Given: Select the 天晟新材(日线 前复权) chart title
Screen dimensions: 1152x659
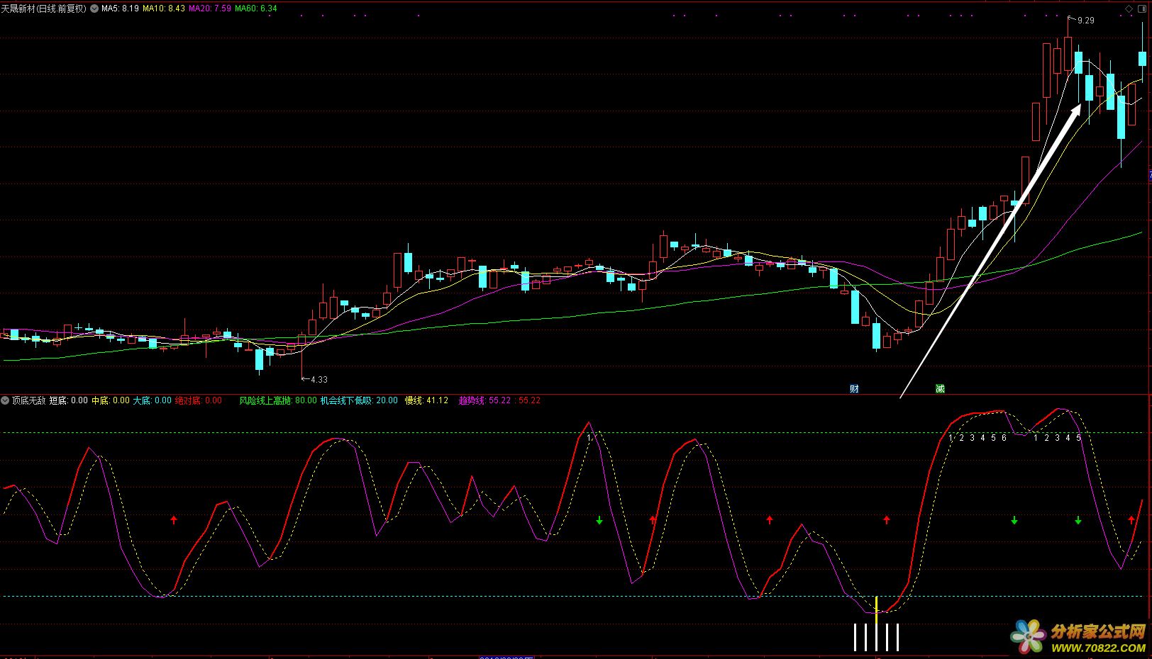Looking at the screenshot, I should tap(43, 9).
